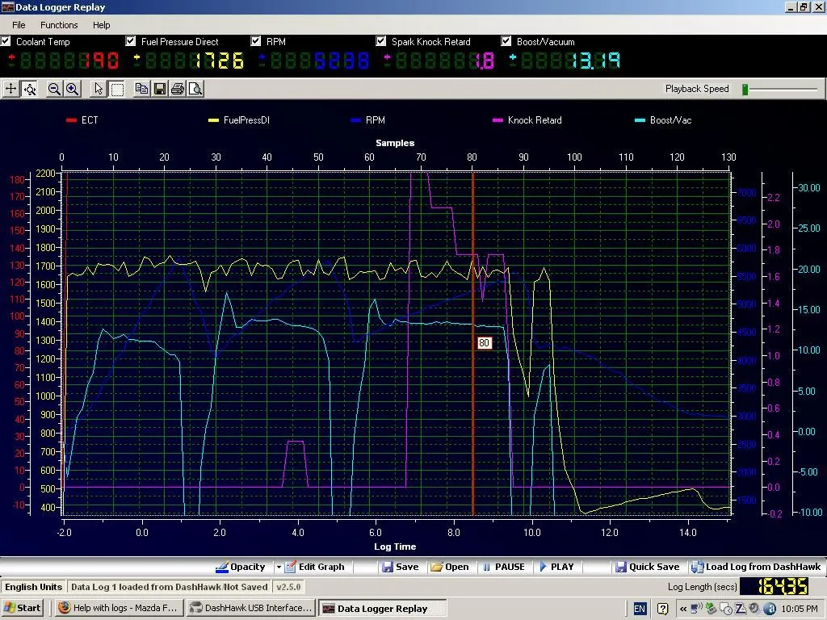Click the ZoneAlarm Z tray icon
The height and width of the screenshot is (620, 827).
pyautogui.click(x=740, y=609)
